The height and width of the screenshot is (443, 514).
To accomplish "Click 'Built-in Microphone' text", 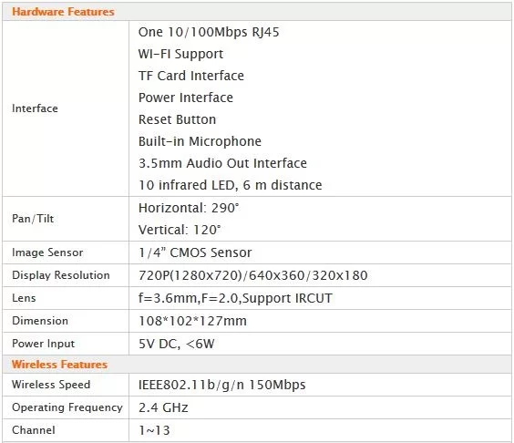I will (x=200, y=141).
